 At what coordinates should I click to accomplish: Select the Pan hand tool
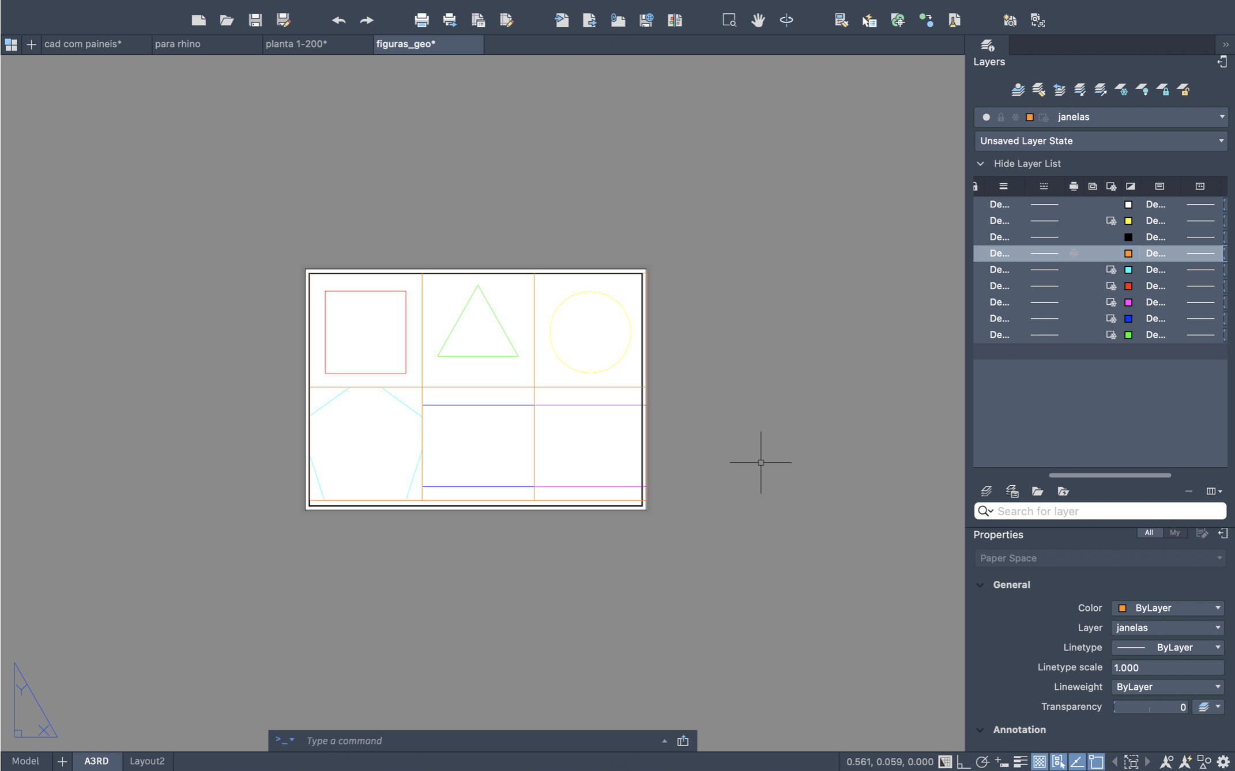click(758, 20)
